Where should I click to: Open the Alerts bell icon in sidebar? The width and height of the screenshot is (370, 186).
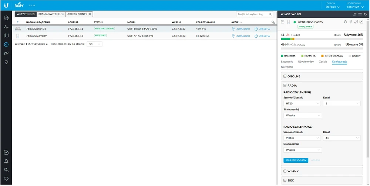point(6,161)
